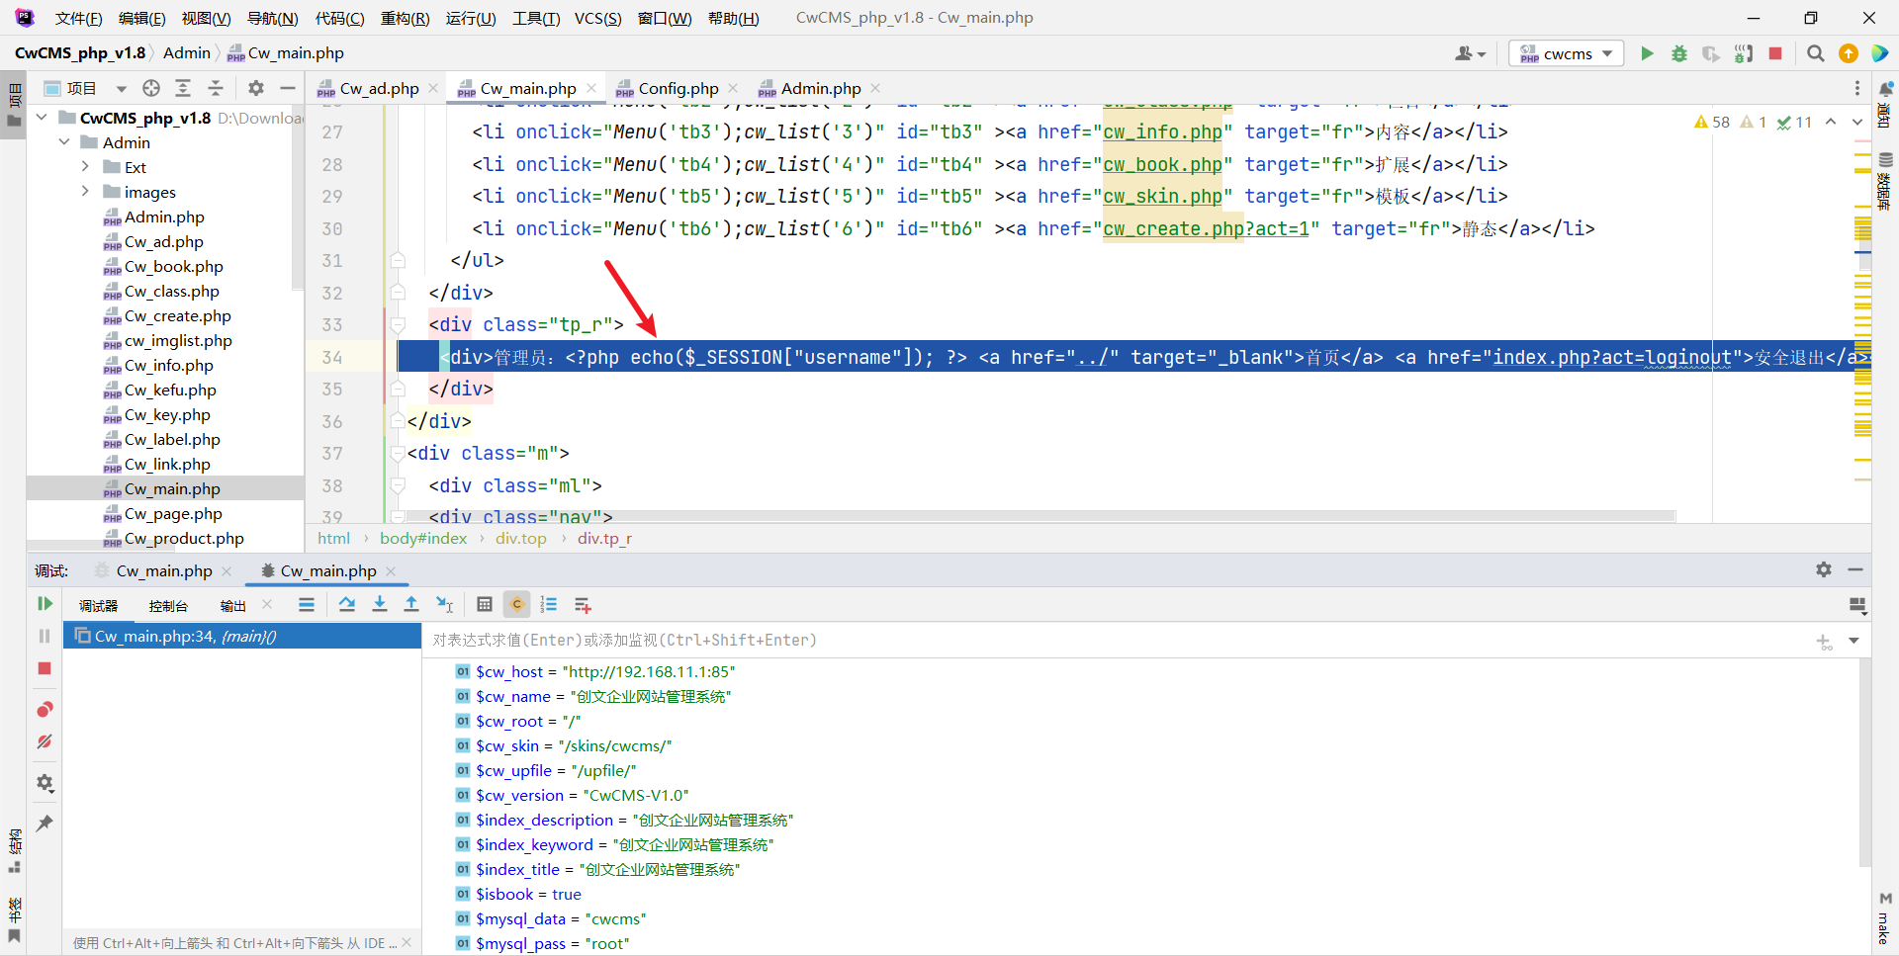Add the expression to watches with plus icon
The image size is (1899, 956).
point(1824,642)
